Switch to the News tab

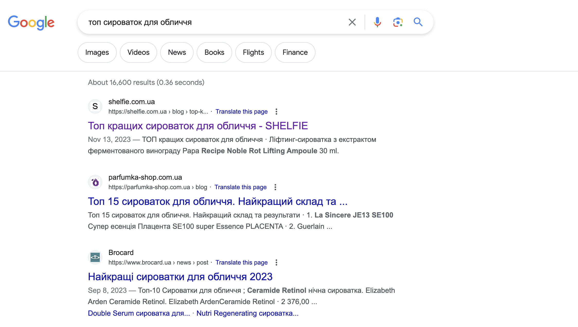tap(177, 52)
